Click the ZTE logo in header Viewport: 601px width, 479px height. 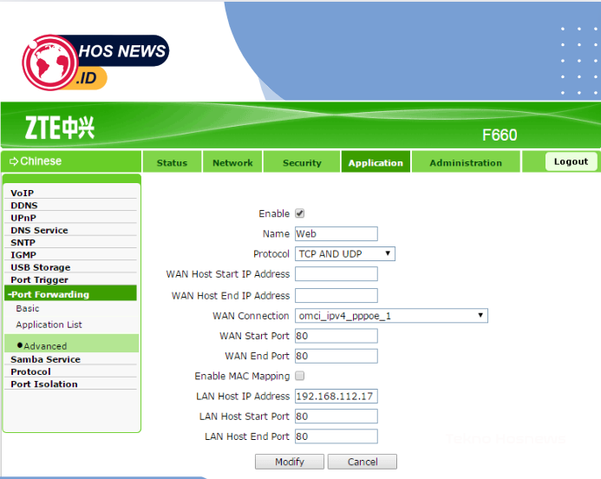60,128
